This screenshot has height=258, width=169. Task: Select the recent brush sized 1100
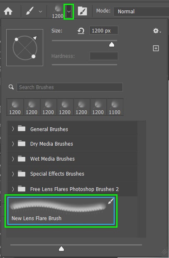115,107
